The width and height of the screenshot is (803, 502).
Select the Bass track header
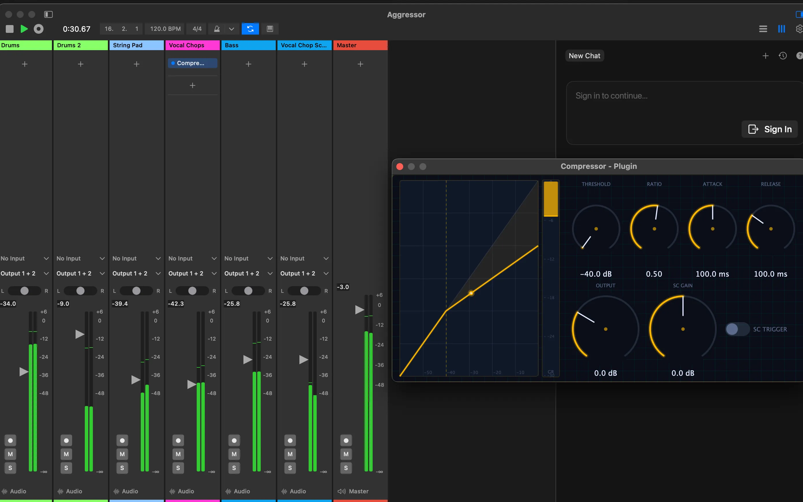248,45
